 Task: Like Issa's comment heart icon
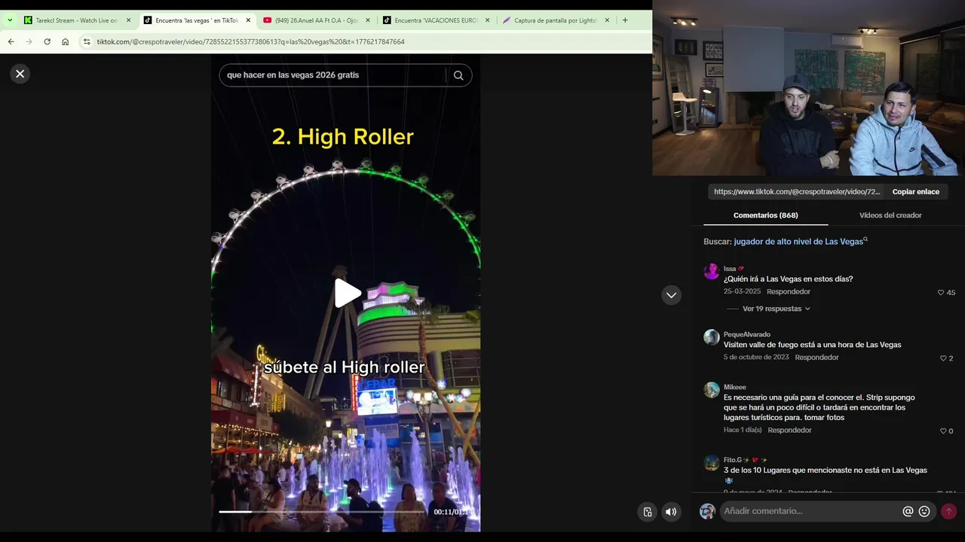point(941,292)
